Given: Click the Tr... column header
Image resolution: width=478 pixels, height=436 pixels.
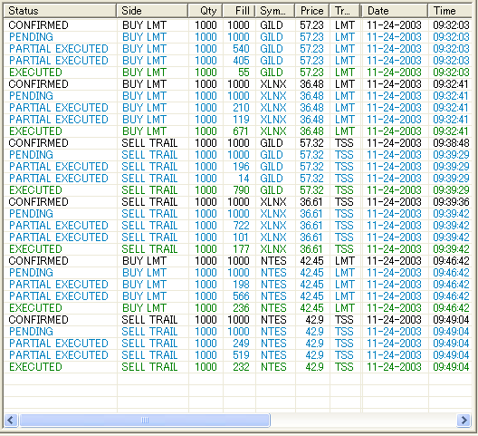Looking at the screenshot, I should [x=345, y=11].
